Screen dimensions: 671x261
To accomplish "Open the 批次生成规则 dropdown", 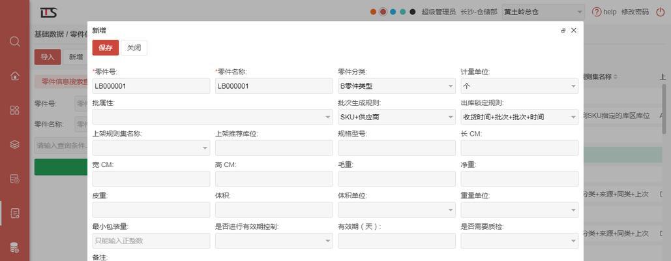I will [x=396, y=117].
